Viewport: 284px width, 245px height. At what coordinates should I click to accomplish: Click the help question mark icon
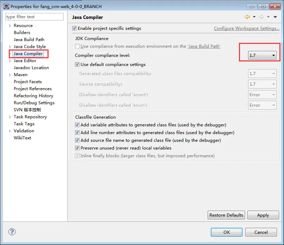pos(12,232)
